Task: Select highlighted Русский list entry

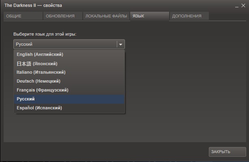Action: 69,99
